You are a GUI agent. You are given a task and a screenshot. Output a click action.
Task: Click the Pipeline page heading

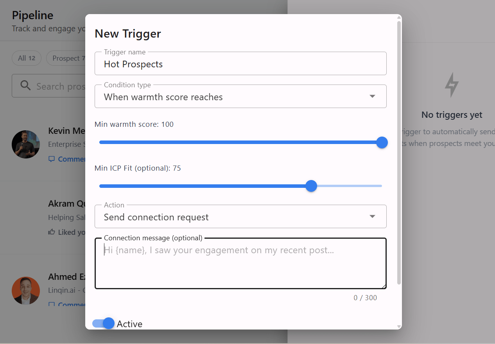click(x=32, y=15)
